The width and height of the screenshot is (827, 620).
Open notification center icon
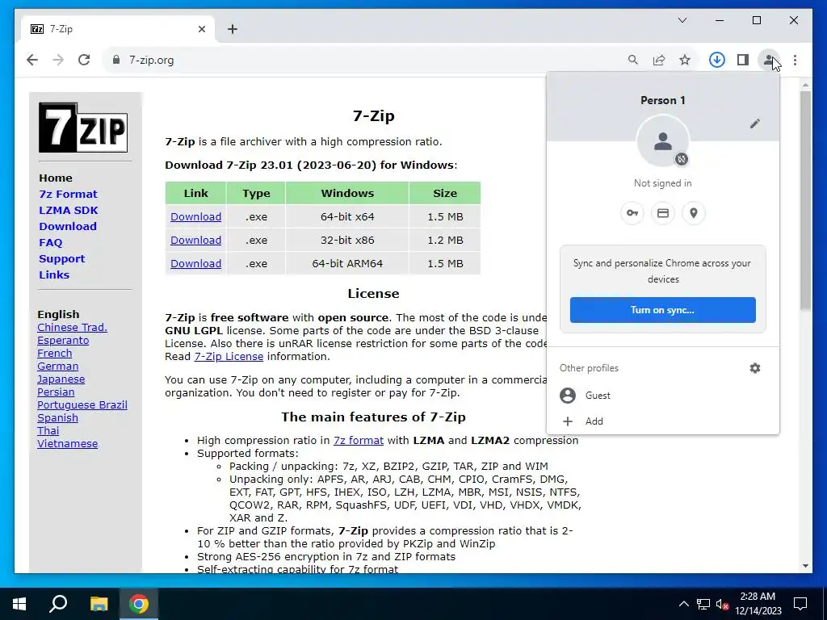pos(800,604)
